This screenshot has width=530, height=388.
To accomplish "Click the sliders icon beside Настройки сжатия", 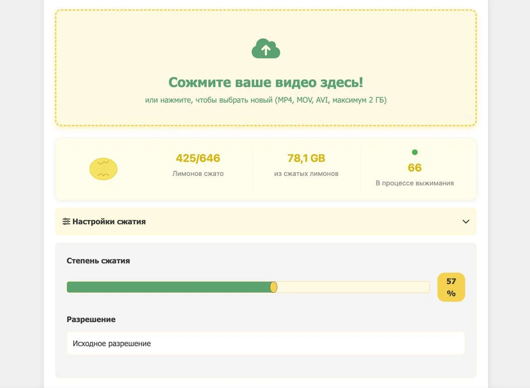I will tap(66, 222).
